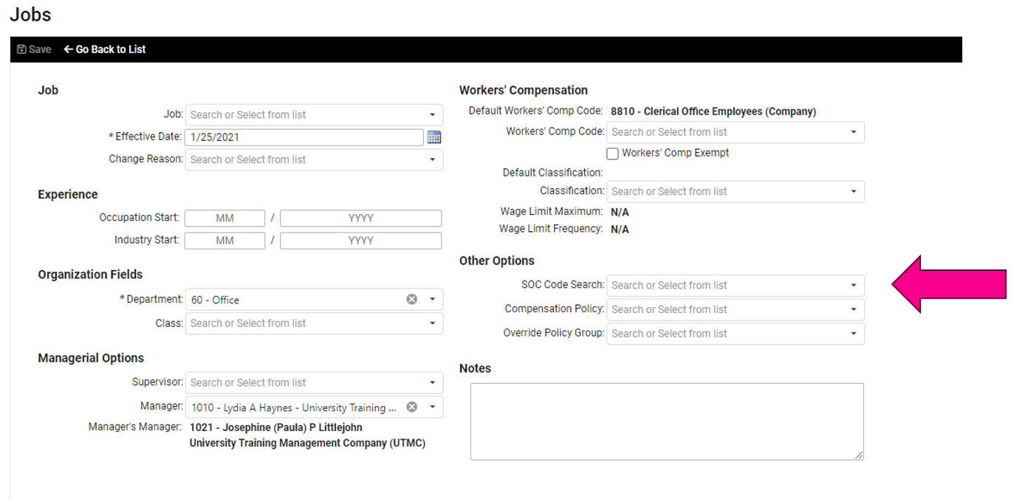
Task: Click the Occupation Start month field
Action: pyautogui.click(x=225, y=218)
